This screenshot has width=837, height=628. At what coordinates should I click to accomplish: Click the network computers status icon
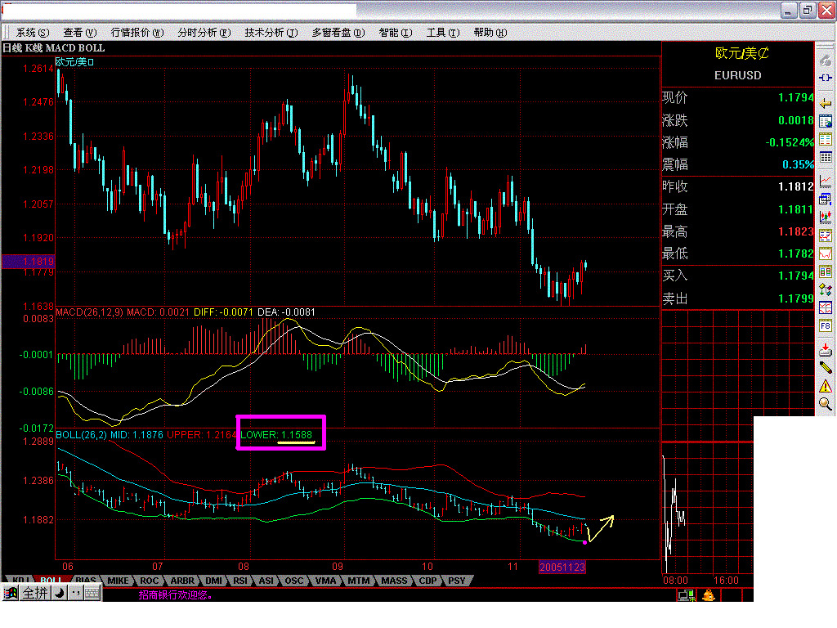pos(687,595)
